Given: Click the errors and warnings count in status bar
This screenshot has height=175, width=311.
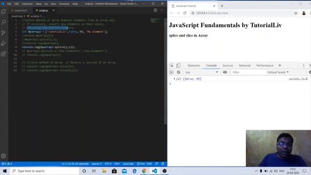Looking at the screenshot, I should tap(7, 164).
